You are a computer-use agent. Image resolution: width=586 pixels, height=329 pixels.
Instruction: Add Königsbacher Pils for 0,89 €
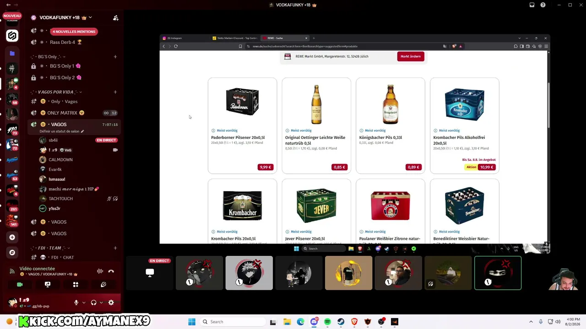coord(414,167)
